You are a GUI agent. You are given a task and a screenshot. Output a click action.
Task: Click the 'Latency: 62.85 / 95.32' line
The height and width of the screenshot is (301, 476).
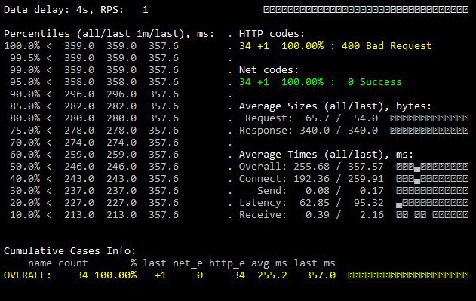tap(311, 203)
